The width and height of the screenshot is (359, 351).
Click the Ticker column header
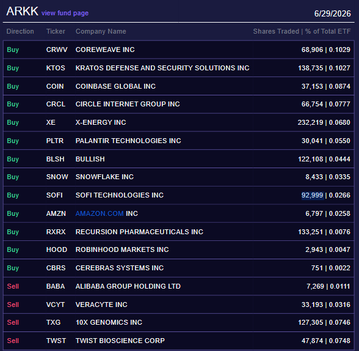point(56,31)
